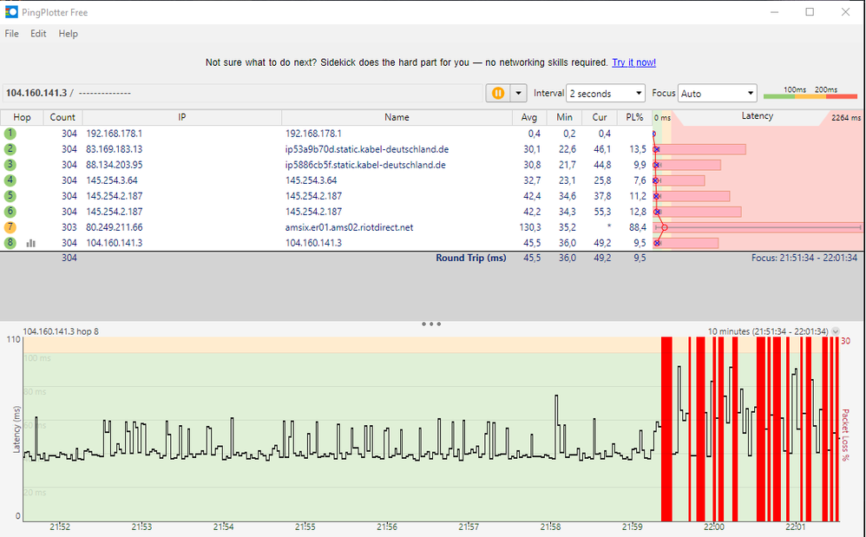The image size is (866, 537).
Task: Click the three-dot panel splitter handle
Action: tap(431, 324)
